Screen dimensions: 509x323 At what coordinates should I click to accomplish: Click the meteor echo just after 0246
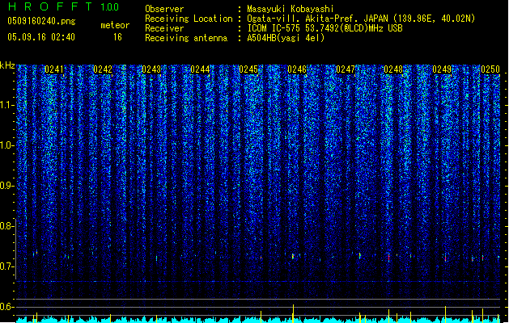click(293, 256)
